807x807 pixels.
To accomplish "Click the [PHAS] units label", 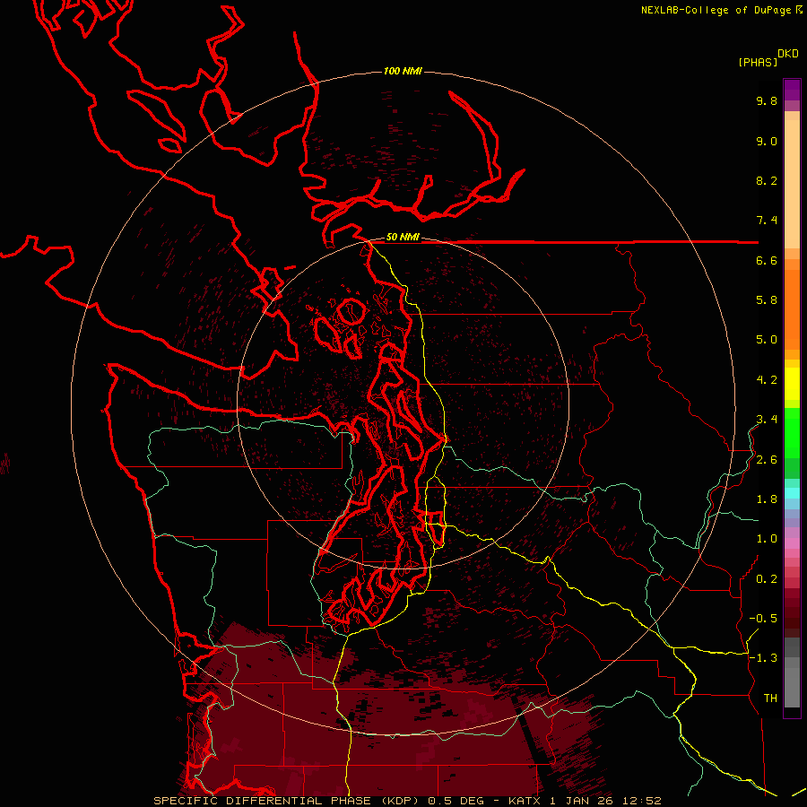I will click(x=758, y=62).
